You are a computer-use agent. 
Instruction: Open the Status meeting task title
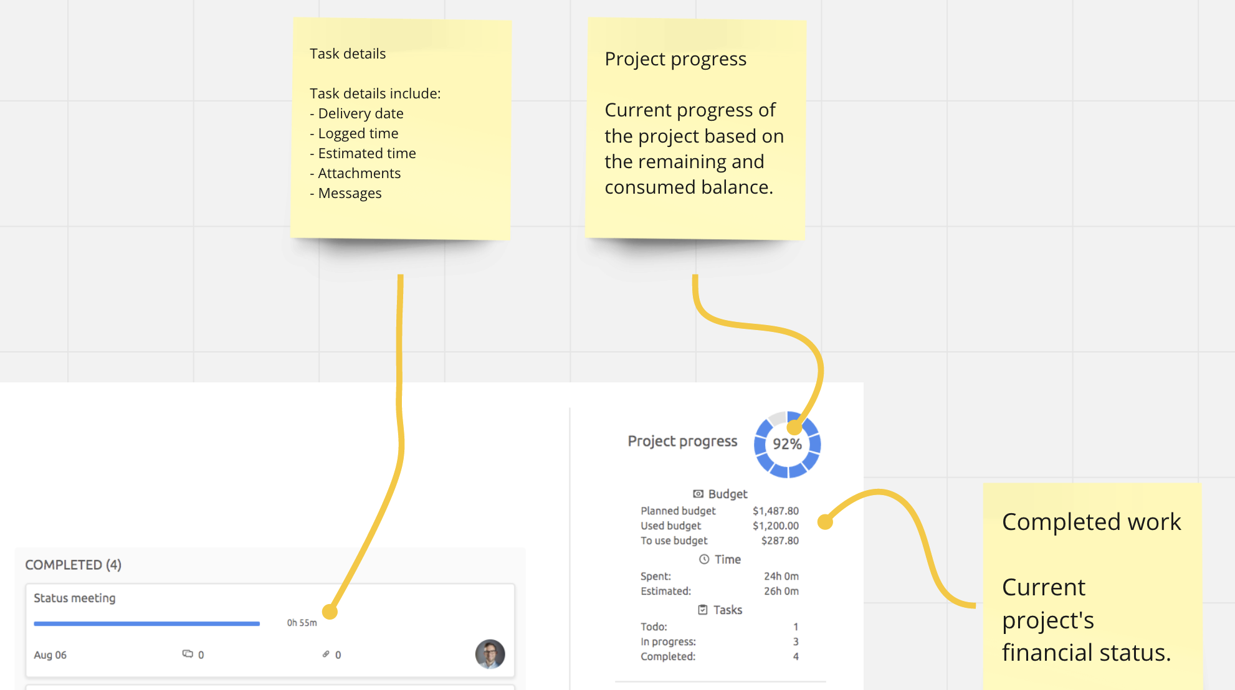click(x=75, y=598)
